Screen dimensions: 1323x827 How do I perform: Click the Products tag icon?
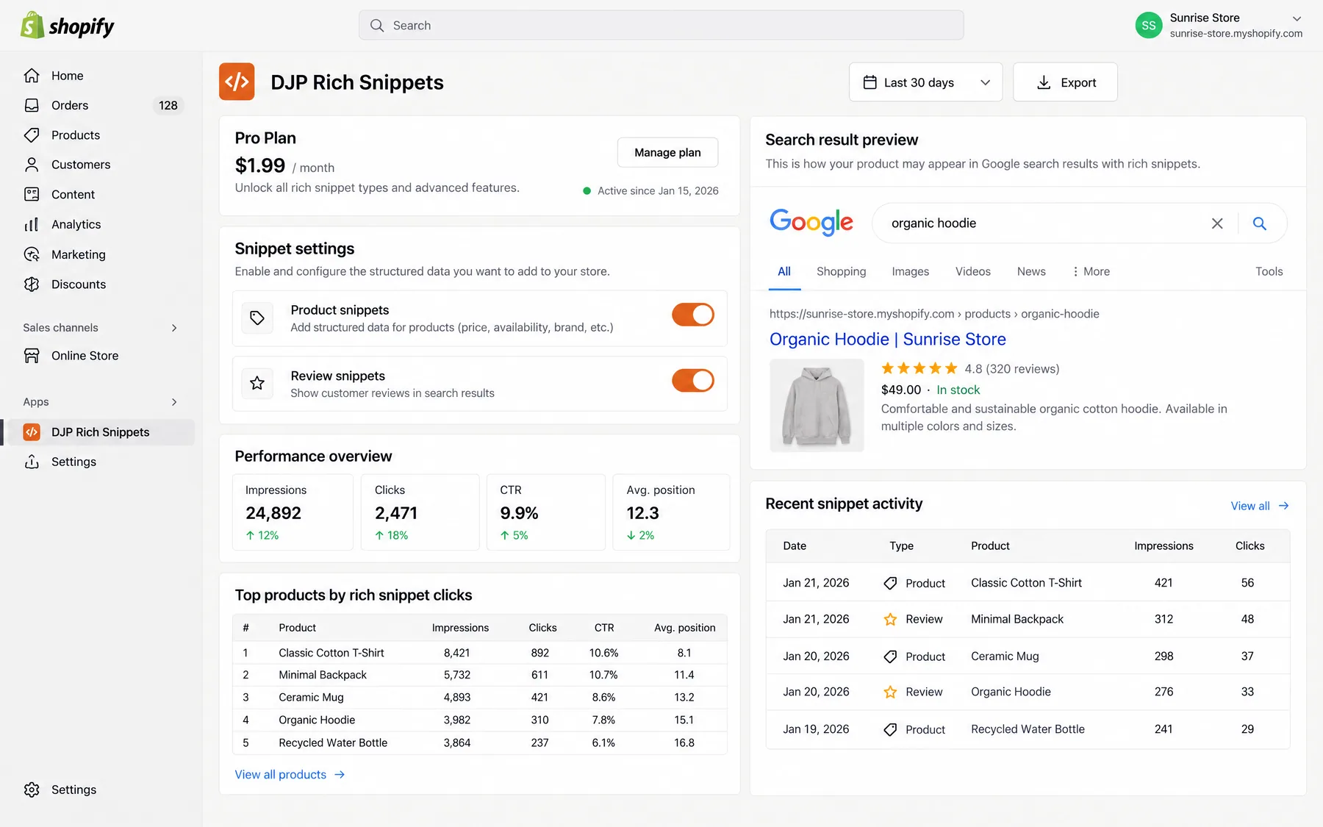click(32, 135)
